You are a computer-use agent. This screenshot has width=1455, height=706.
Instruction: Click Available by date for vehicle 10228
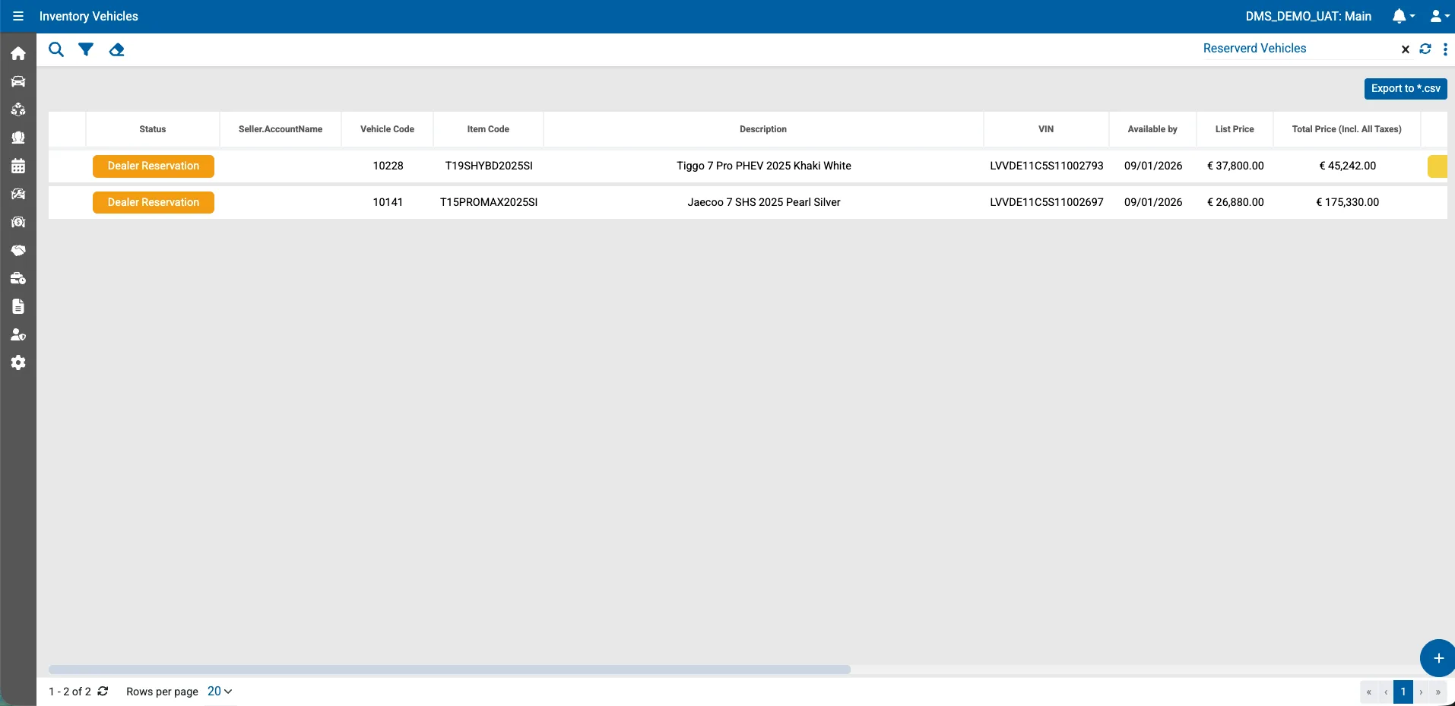pyautogui.click(x=1153, y=166)
